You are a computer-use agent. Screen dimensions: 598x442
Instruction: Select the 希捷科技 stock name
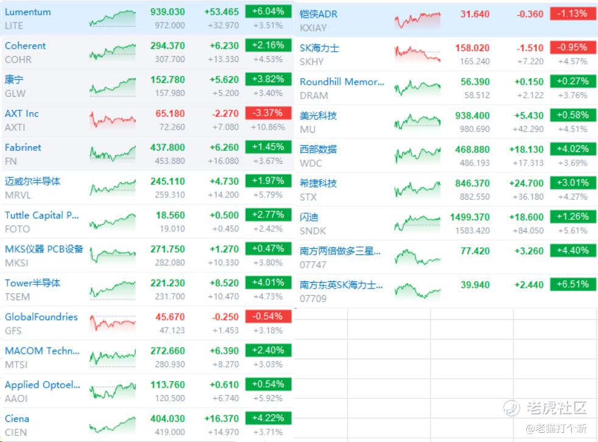(x=318, y=184)
